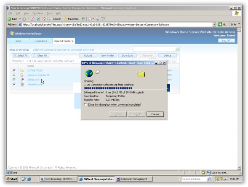Expand the address bar dropdown
The height and width of the screenshot is (187, 248).
(214, 24)
